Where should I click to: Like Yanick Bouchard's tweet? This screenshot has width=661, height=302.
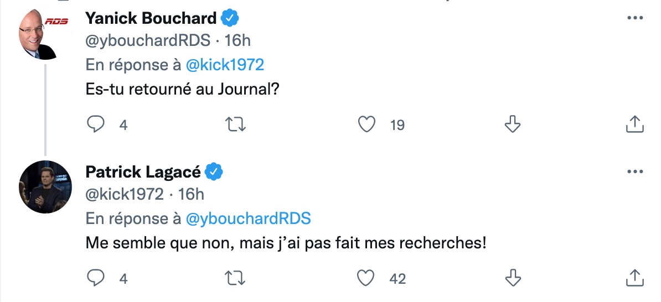pyautogui.click(x=366, y=124)
